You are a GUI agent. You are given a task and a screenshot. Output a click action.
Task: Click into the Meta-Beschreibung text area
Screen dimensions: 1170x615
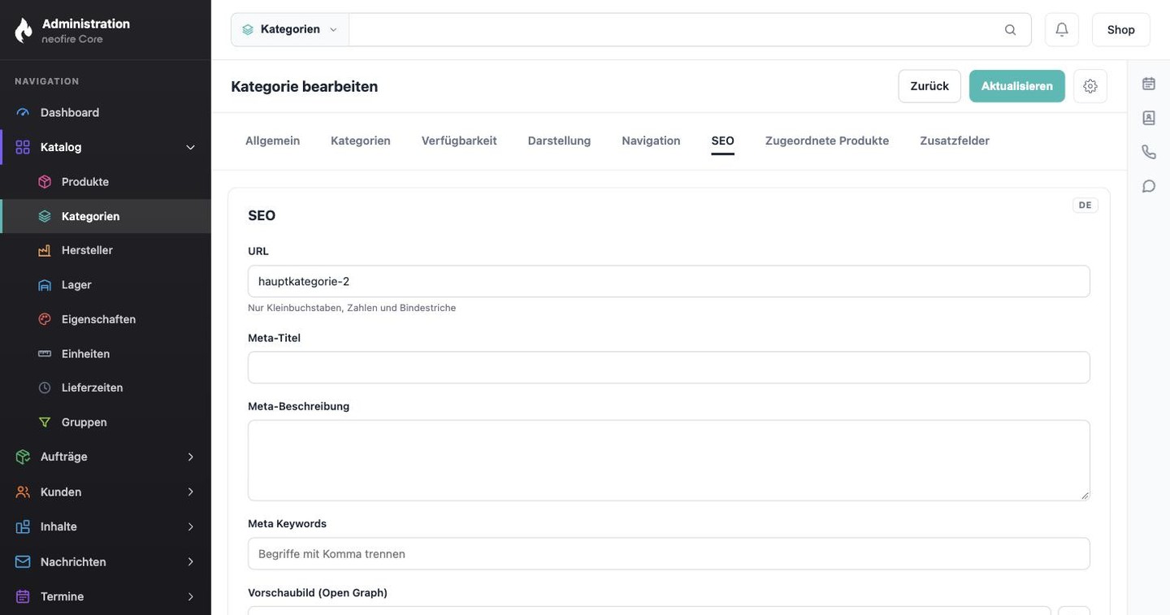(669, 461)
